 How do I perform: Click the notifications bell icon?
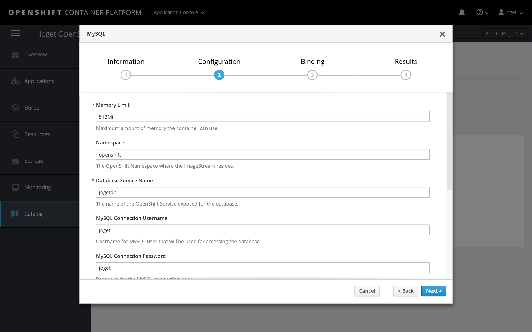[462, 12]
